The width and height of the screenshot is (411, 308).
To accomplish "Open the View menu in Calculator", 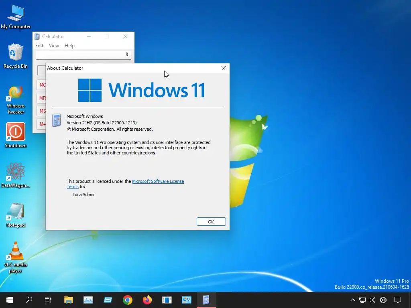I will click(54, 46).
